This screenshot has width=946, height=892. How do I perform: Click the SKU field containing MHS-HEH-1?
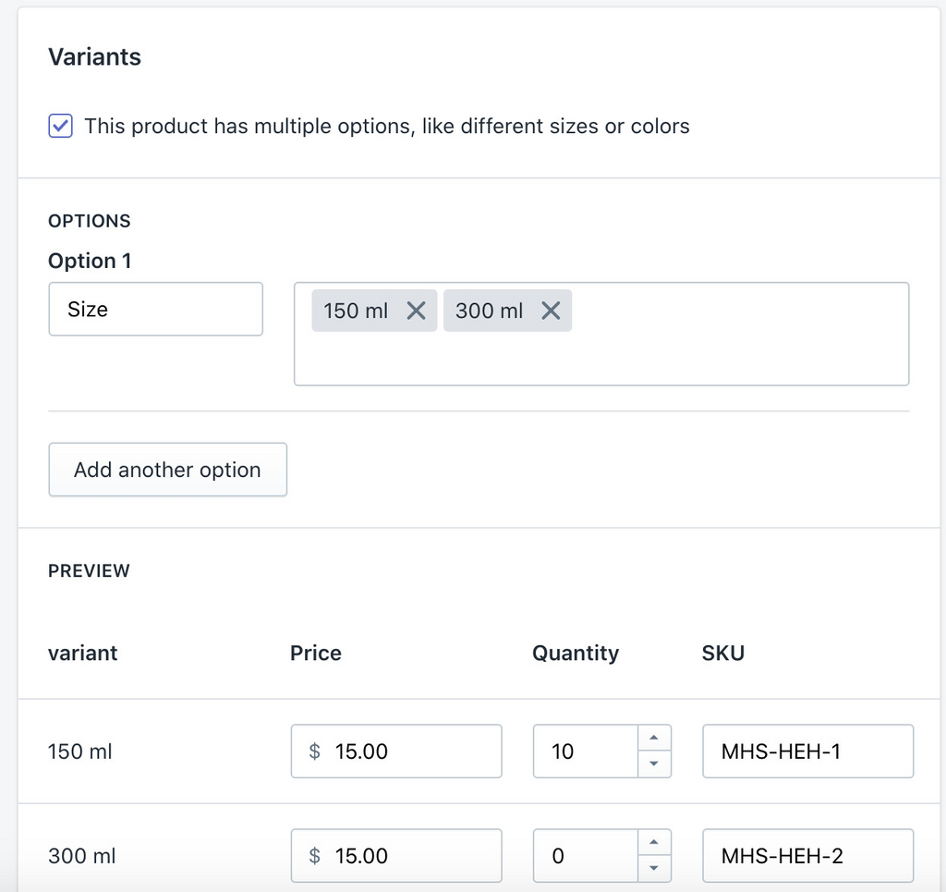coord(807,751)
